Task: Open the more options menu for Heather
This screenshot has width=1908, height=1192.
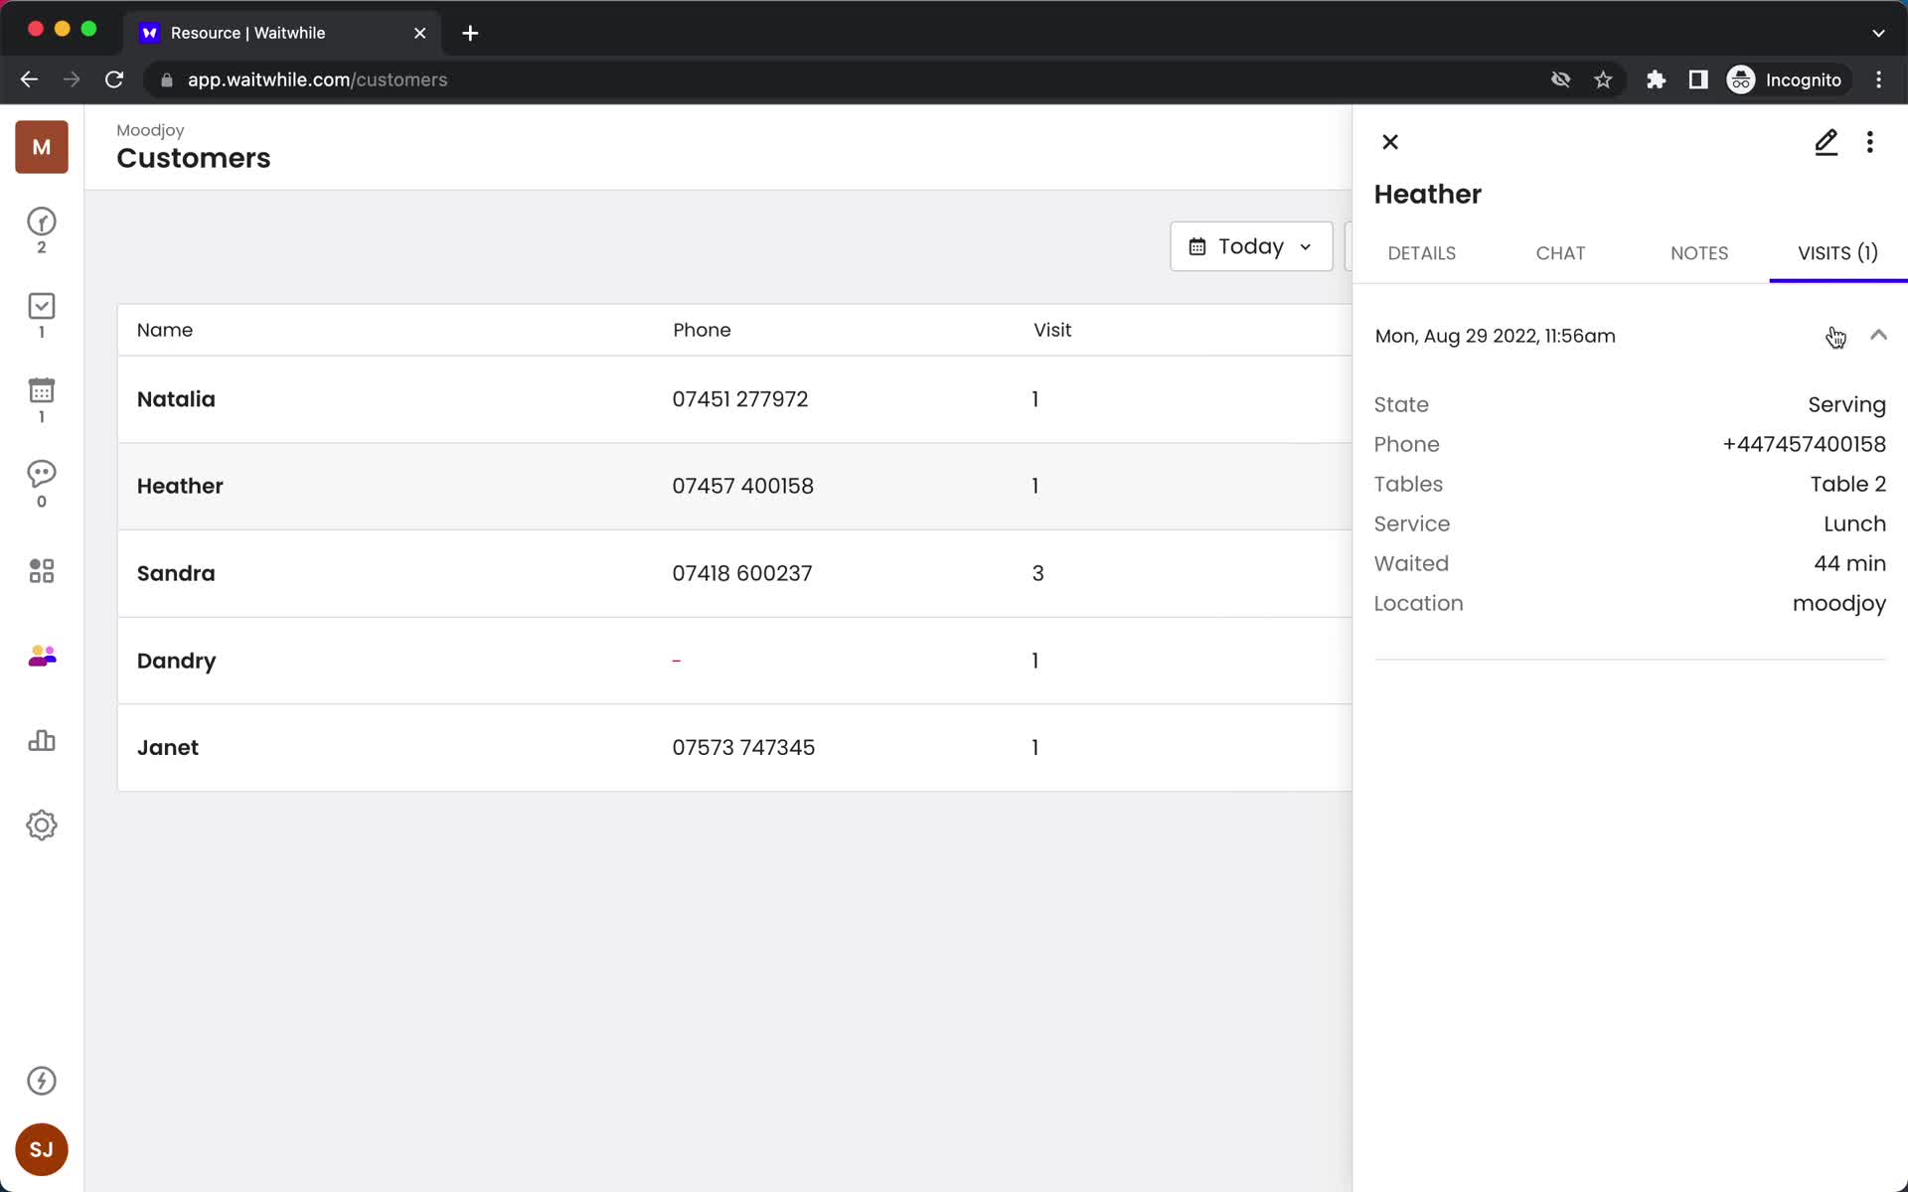Action: coord(1871,141)
